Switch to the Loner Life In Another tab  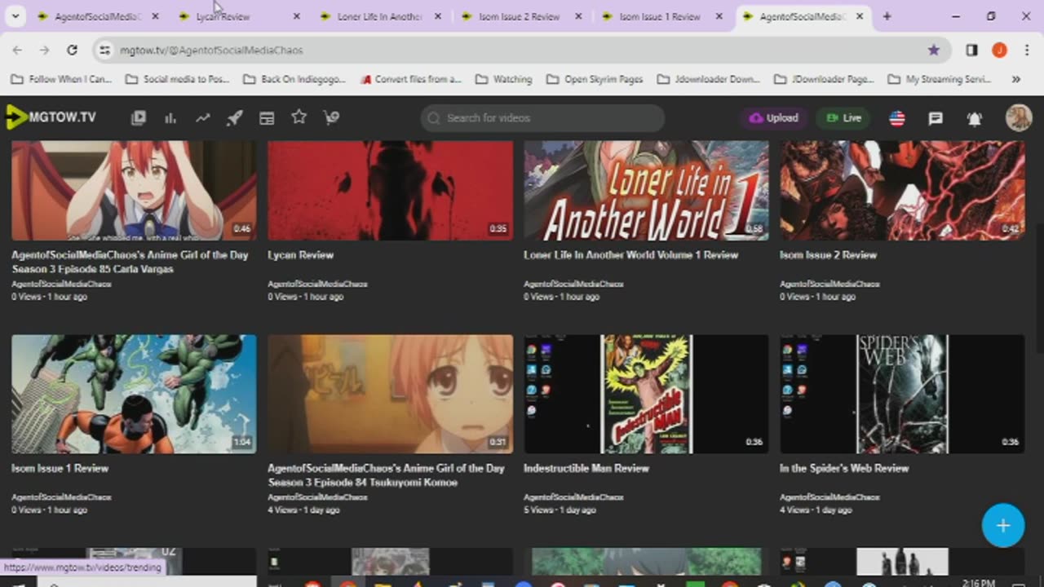[378, 16]
